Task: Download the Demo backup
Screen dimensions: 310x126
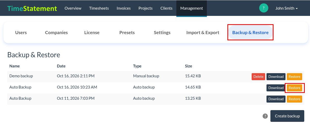Action: pos(276,77)
